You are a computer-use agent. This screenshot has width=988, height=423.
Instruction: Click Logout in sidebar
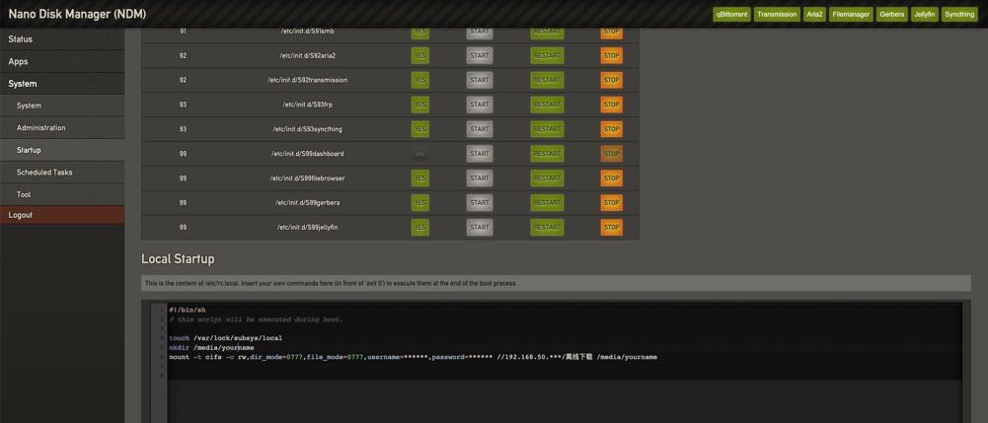click(62, 215)
